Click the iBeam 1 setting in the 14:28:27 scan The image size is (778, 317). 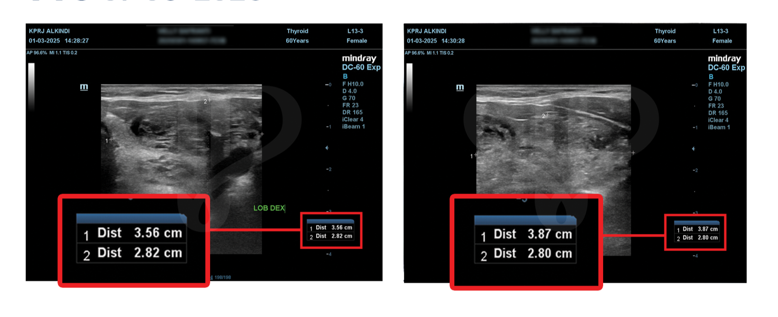point(354,127)
